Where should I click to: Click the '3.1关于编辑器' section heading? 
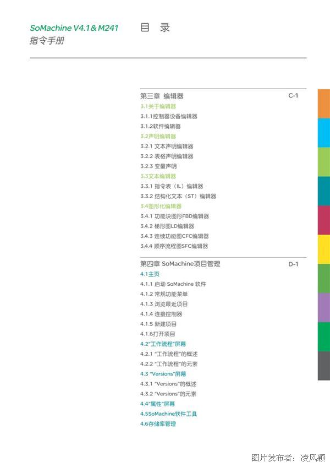point(158,106)
